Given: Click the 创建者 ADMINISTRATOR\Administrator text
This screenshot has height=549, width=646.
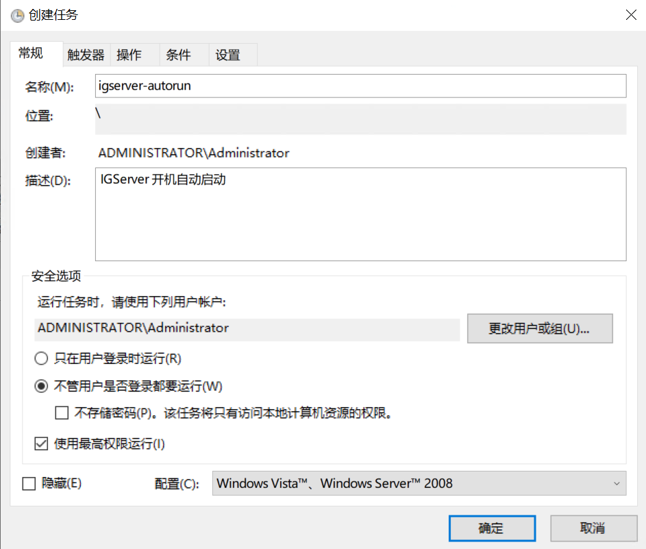Looking at the screenshot, I should 194,153.
